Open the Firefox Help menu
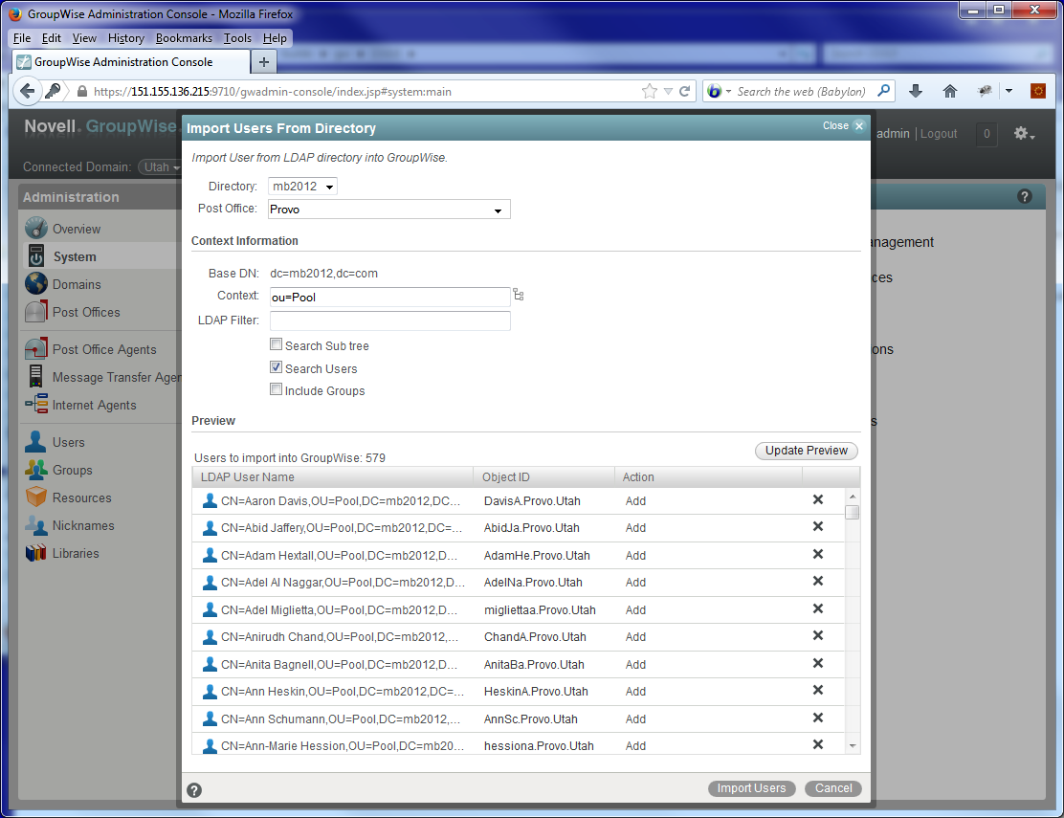The width and height of the screenshot is (1064, 818). pos(275,38)
